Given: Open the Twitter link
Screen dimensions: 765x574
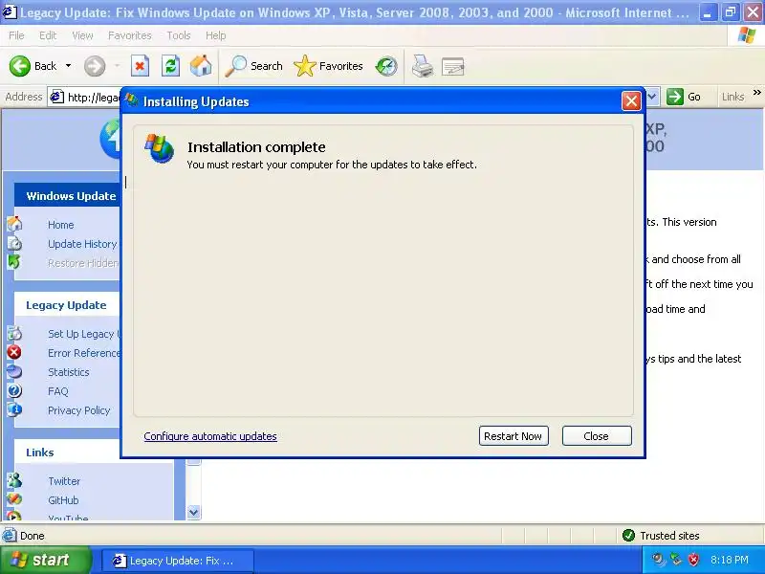Looking at the screenshot, I should coord(64,481).
